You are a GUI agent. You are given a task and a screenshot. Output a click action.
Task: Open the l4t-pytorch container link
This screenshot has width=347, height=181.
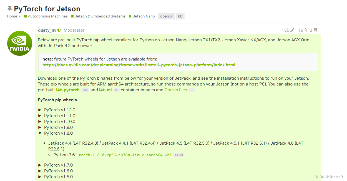pyautogui.click(x=68, y=90)
